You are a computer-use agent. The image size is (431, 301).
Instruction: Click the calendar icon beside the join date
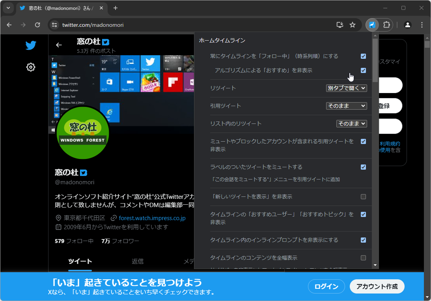[x=58, y=226]
